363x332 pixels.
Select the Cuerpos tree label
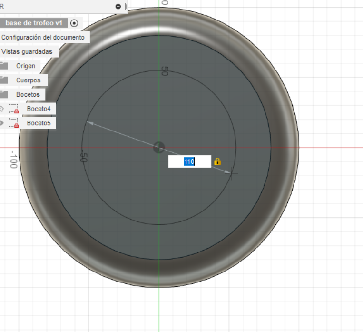pyautogui.click(x=28, y=80)
